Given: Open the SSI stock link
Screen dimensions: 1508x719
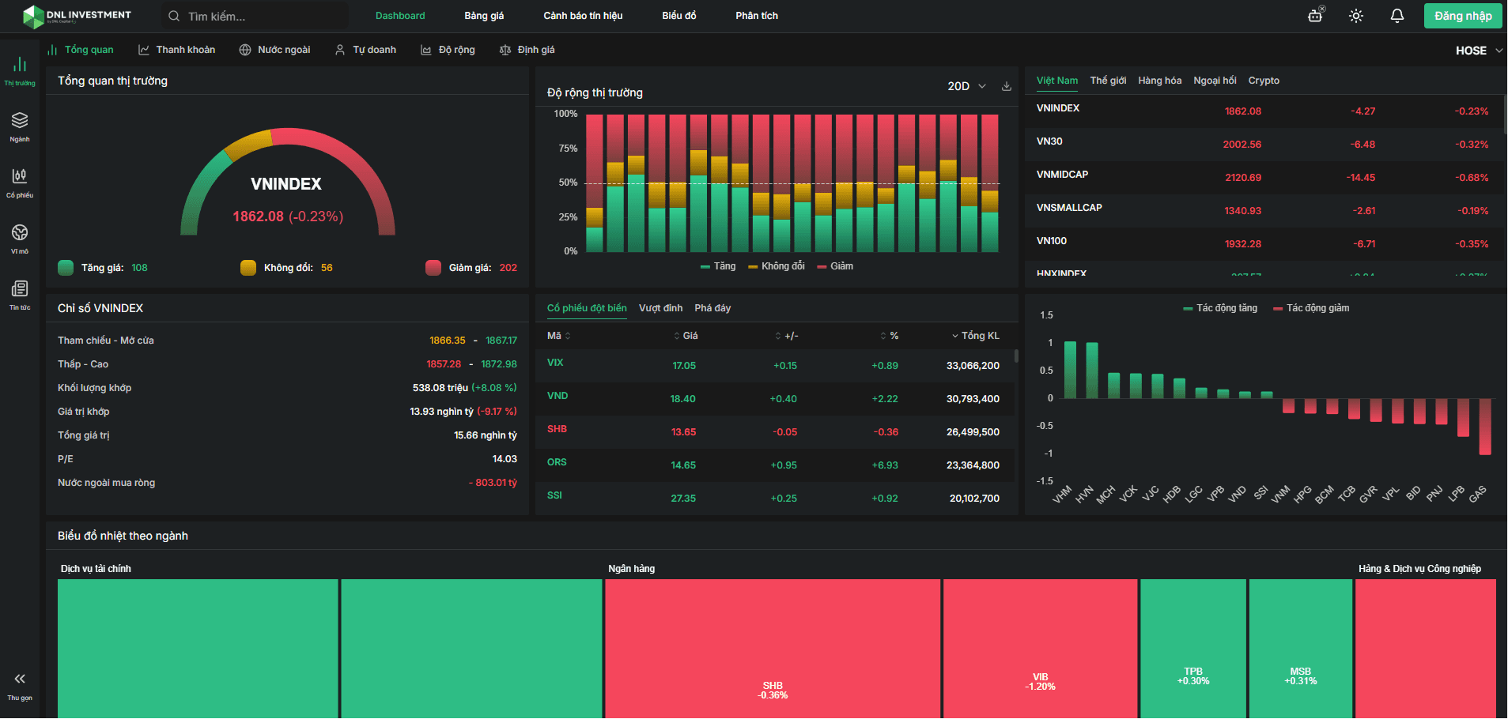Looking at the screenshot, I should pos(554,495).
